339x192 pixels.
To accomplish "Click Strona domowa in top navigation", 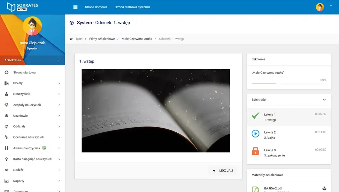I will click(x=96, y=7).
